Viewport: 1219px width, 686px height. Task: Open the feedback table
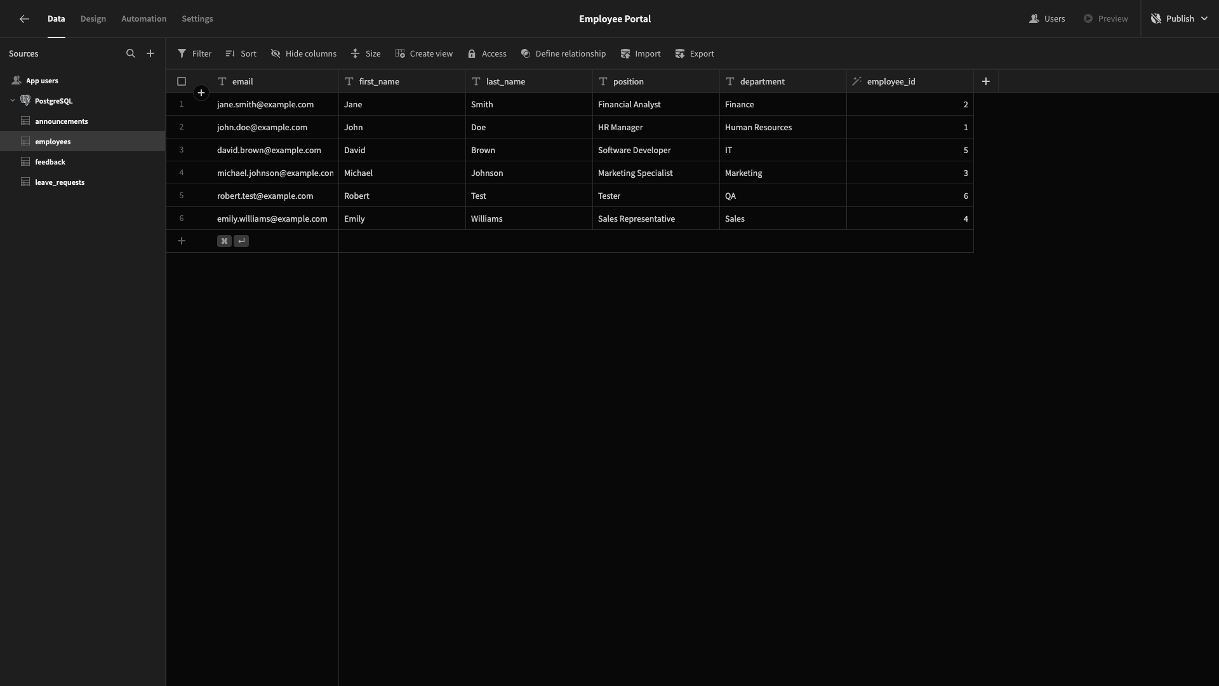(x=83, y=162)
